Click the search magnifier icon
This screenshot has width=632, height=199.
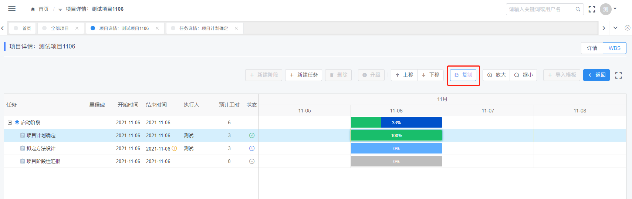click(578, 9)
